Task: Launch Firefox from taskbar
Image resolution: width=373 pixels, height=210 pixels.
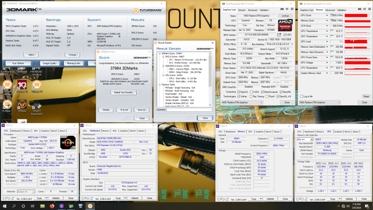Action: pyautogui.click(x=52, y=206)
